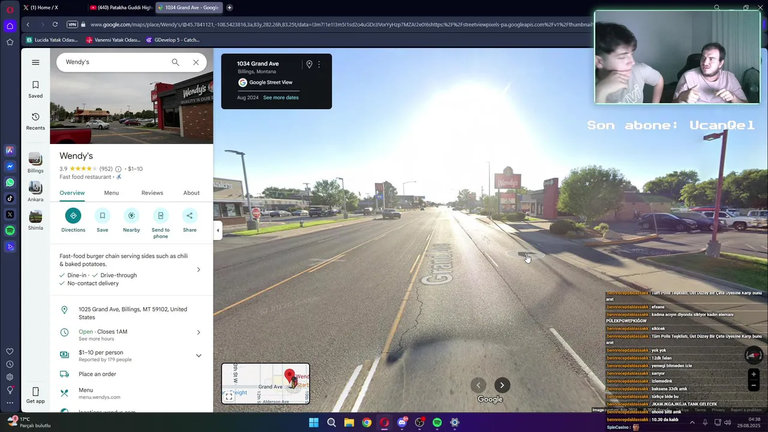
Task: Zoom in Street View with plus button
Action: [x=754, y=374]
